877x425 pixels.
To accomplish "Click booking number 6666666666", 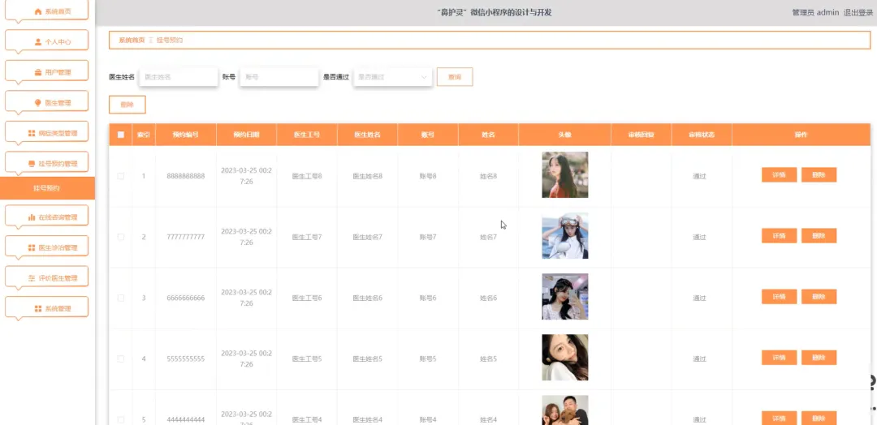I will coord(186,298).
